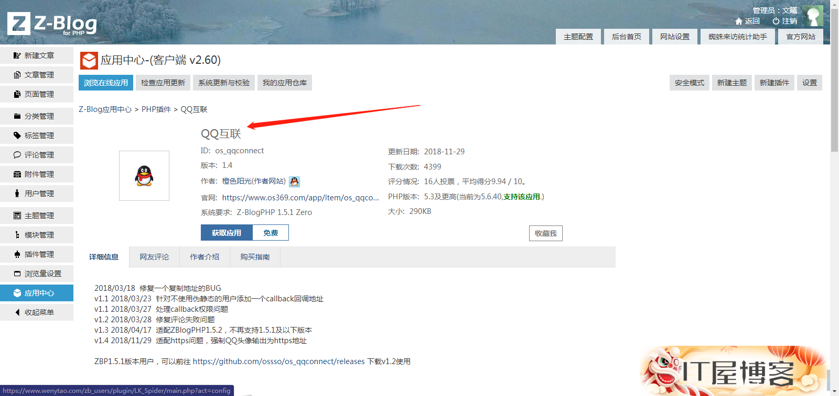
Task: Open the 官方网站 top tab
Action: [x=801, y=37]
